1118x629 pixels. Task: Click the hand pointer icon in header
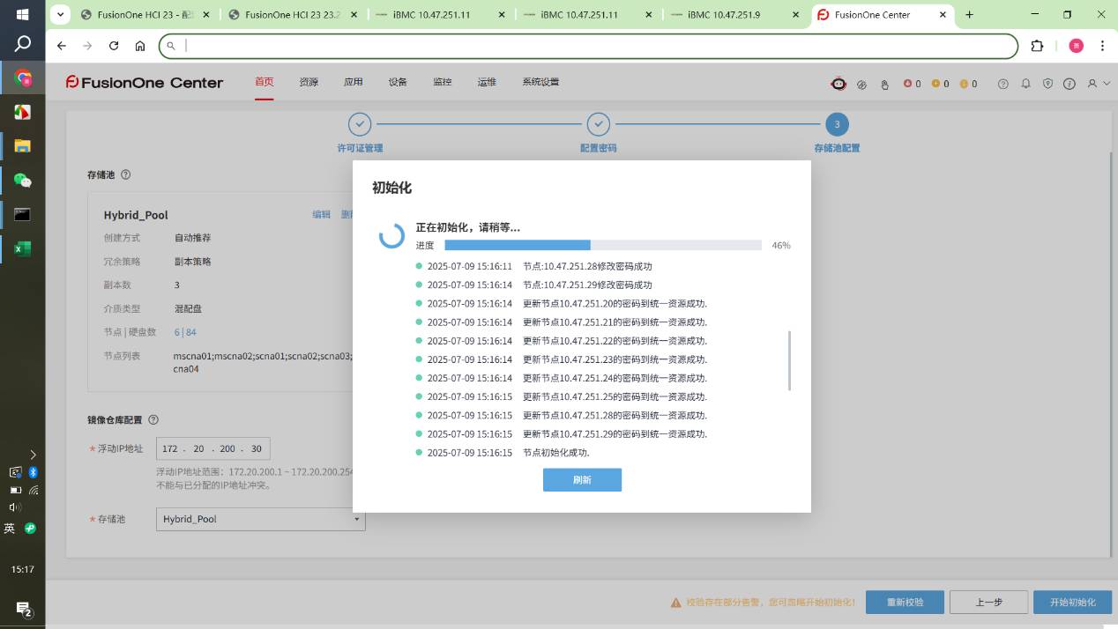pos(885,85)
